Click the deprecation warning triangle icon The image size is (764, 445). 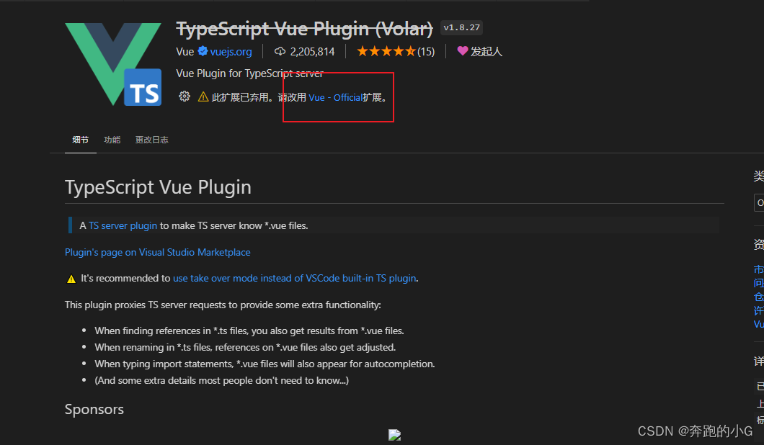[x=203, y=97]
